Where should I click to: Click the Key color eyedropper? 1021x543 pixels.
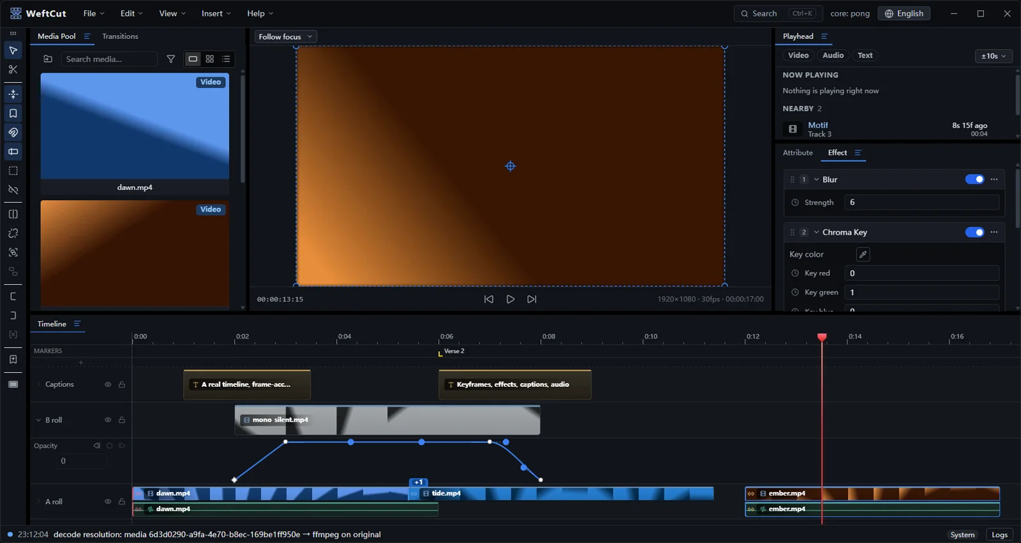pos(863,254)
